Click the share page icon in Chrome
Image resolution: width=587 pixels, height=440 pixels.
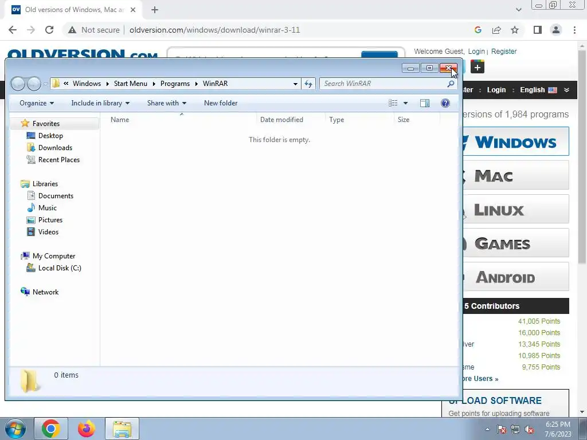pos(496,30)
